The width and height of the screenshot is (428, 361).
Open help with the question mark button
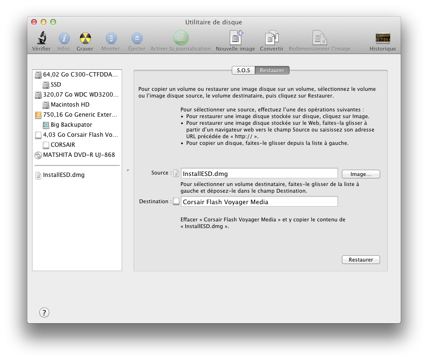44,312
